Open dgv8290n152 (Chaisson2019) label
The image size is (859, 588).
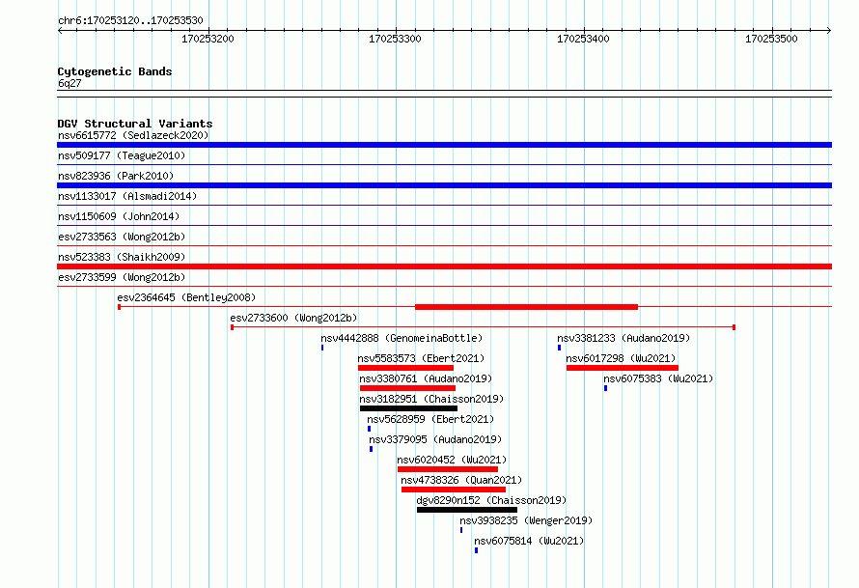point(491,500)
